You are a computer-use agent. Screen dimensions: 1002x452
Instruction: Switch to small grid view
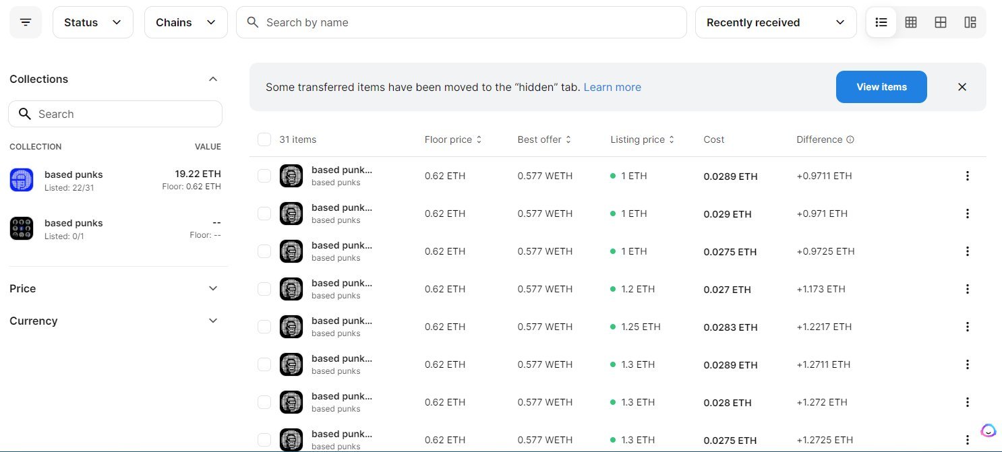pos(911,22)
